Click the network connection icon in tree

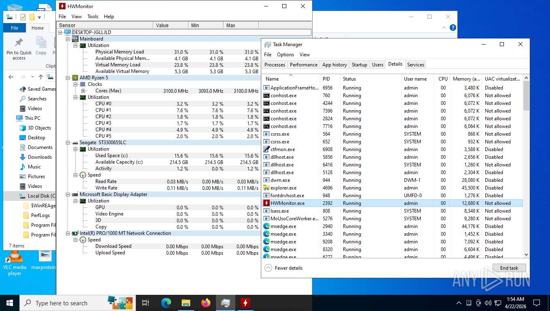point(75,233)
